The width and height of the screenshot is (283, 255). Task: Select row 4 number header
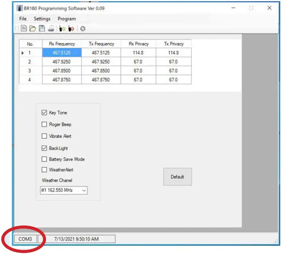[x=29, y=80]
